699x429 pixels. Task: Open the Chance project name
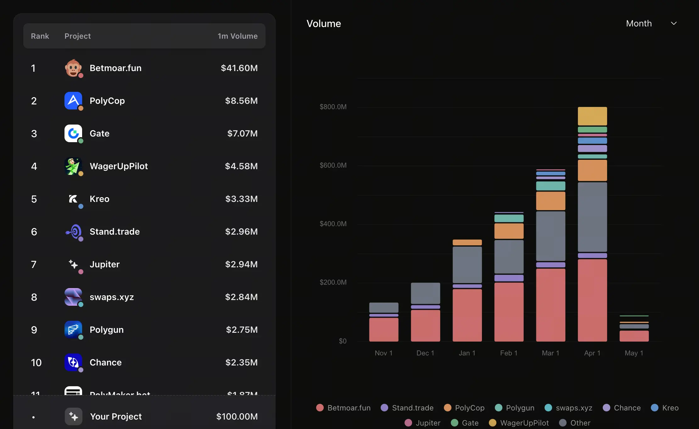pos(105,362)
